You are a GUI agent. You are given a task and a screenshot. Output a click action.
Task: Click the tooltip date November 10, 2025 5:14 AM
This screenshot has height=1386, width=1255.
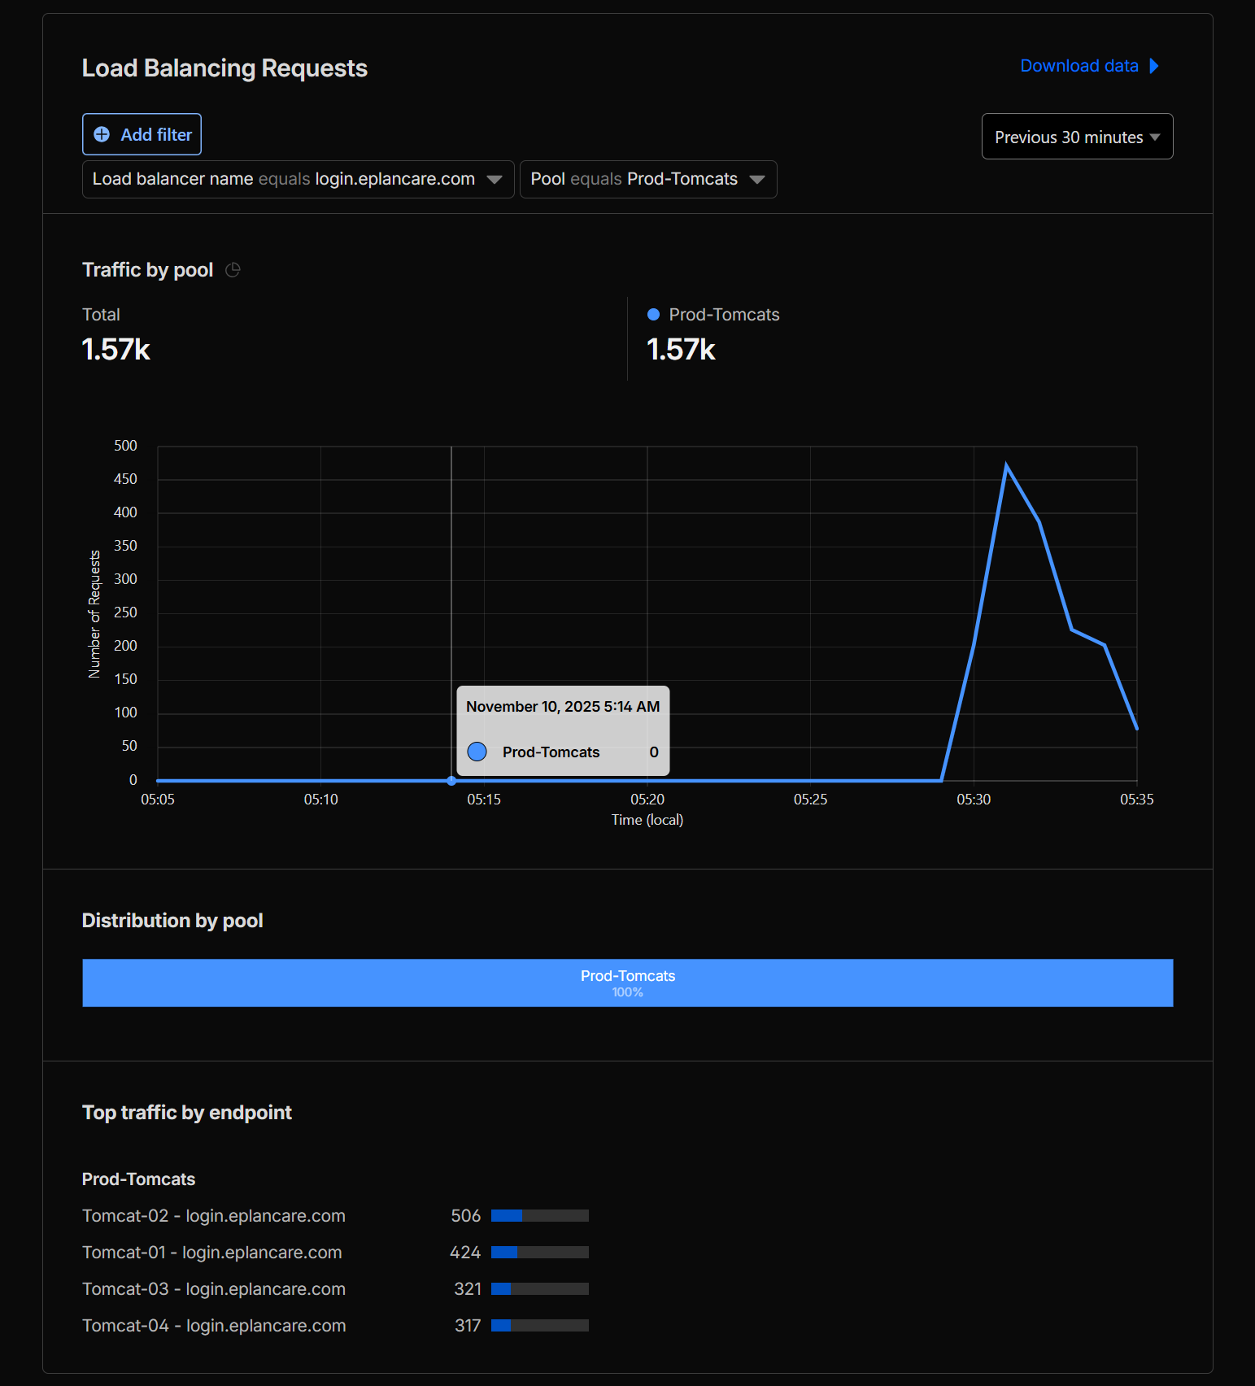tap(563, 707)
